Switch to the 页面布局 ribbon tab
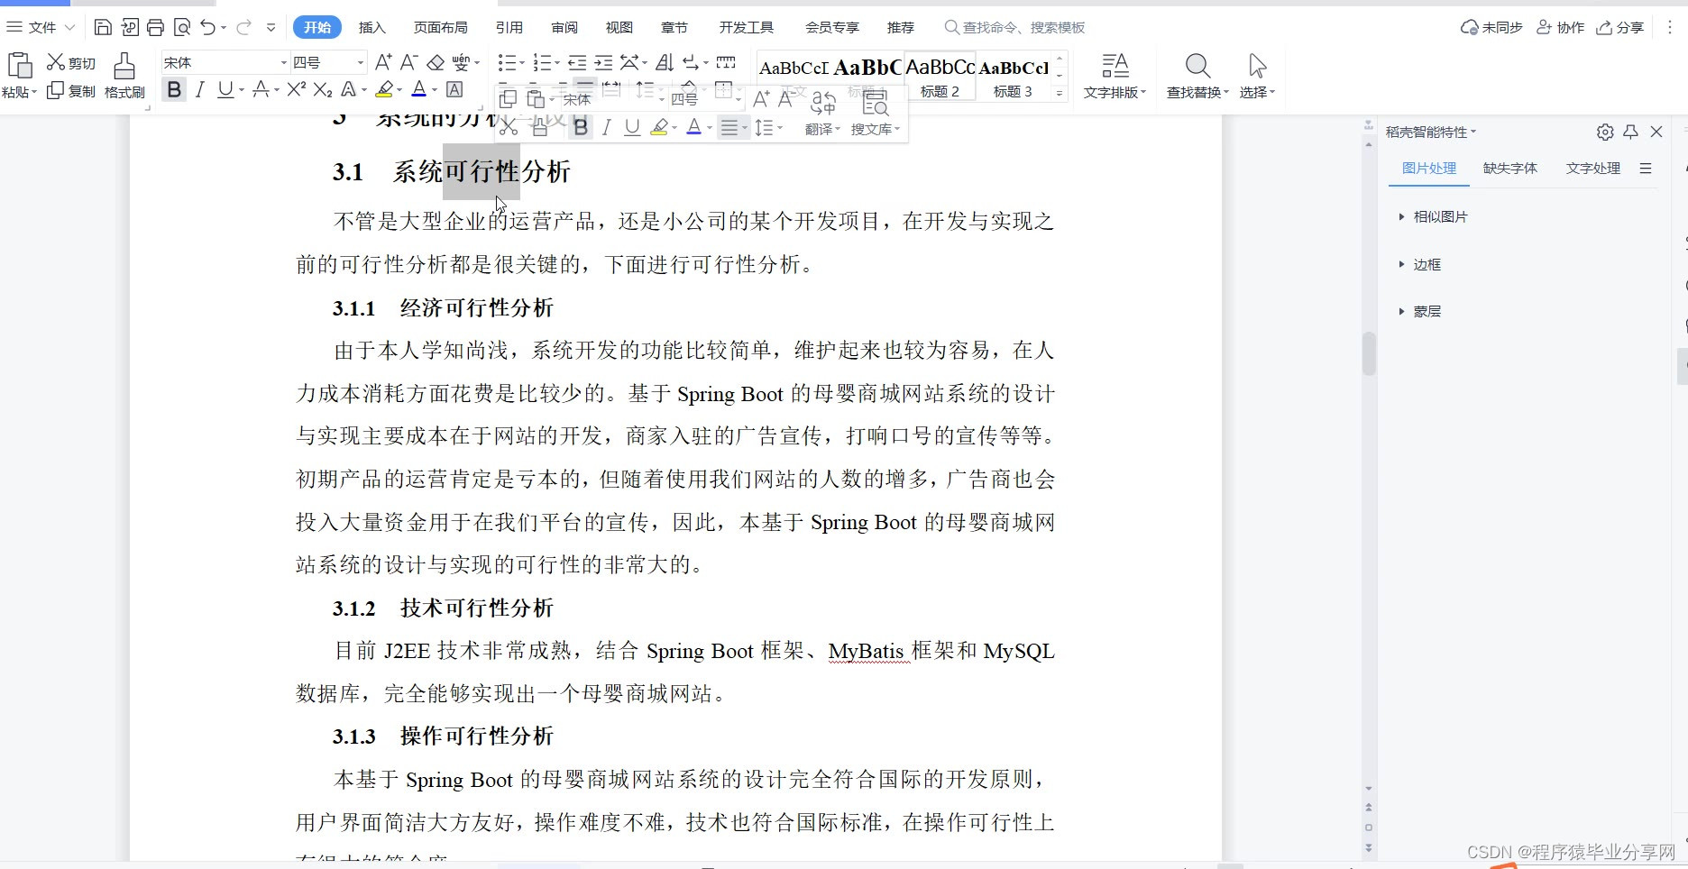Screen dimensions: 1688x869 coord(440,27)
